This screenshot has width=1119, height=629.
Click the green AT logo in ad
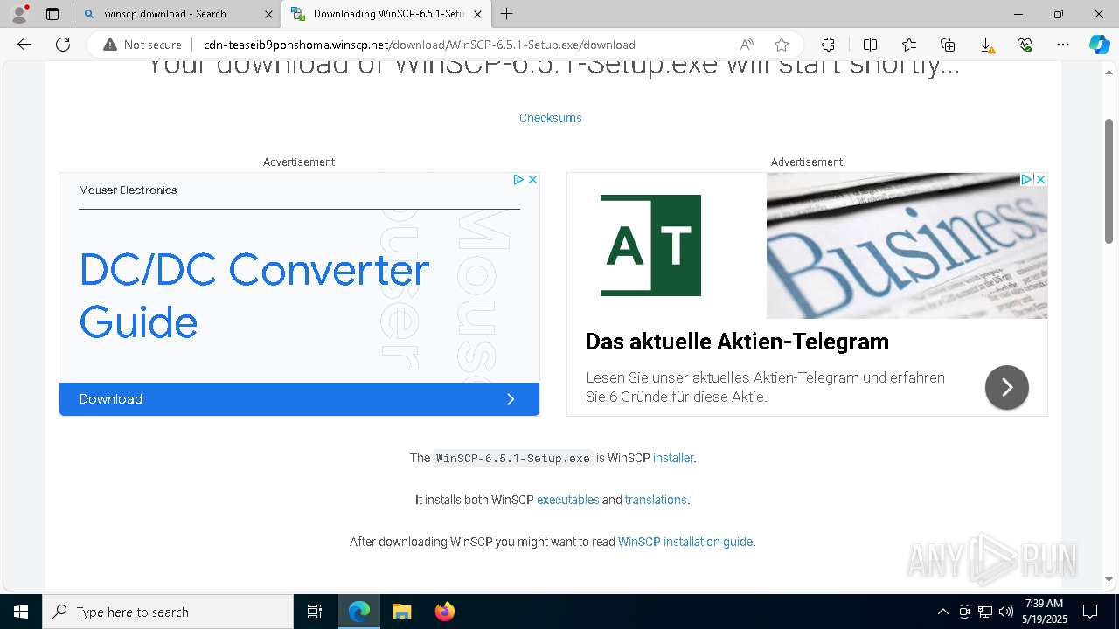pyautogui.click(x=650, y=245)
